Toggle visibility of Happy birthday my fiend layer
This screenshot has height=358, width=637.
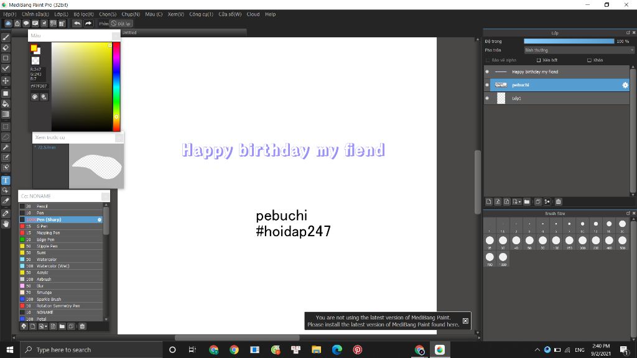point(487,72)
